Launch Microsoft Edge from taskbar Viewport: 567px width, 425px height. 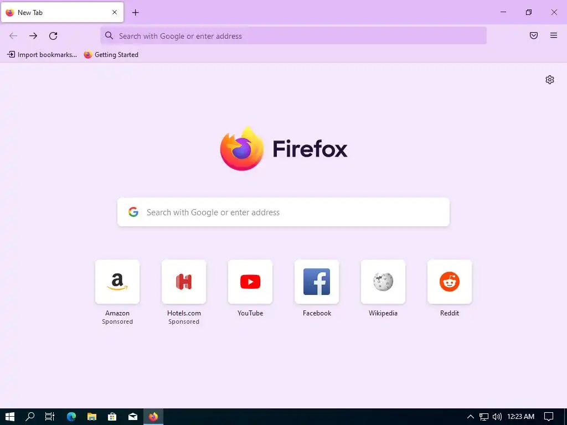click(x=71, y=417)
